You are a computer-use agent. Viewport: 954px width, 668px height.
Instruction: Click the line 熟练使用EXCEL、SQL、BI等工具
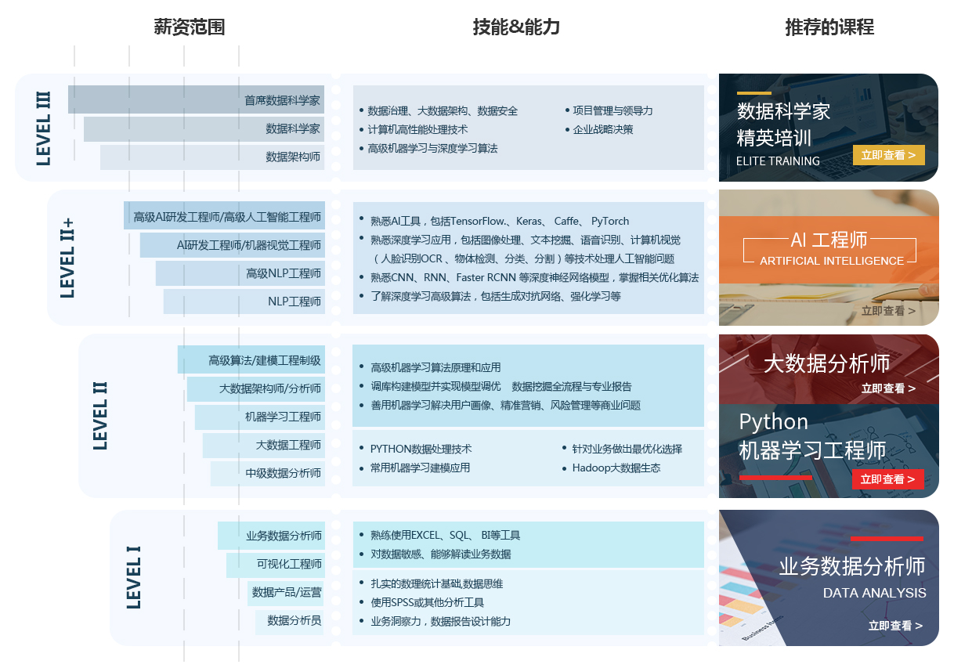[x=445, y=536]
